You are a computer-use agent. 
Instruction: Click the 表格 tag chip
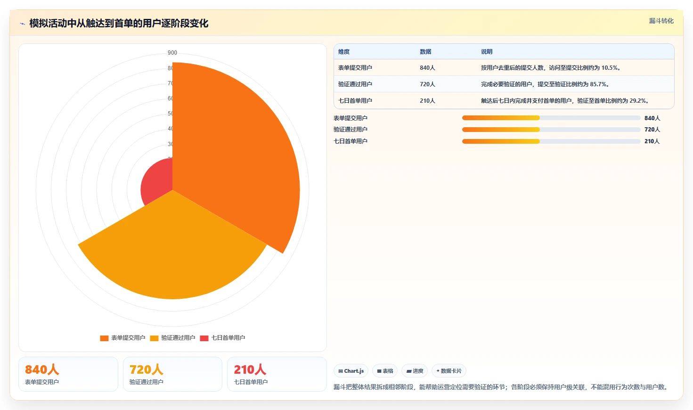point(385,371)
